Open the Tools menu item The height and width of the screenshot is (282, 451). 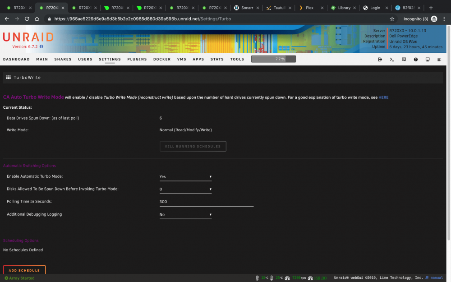click(237, 59)
